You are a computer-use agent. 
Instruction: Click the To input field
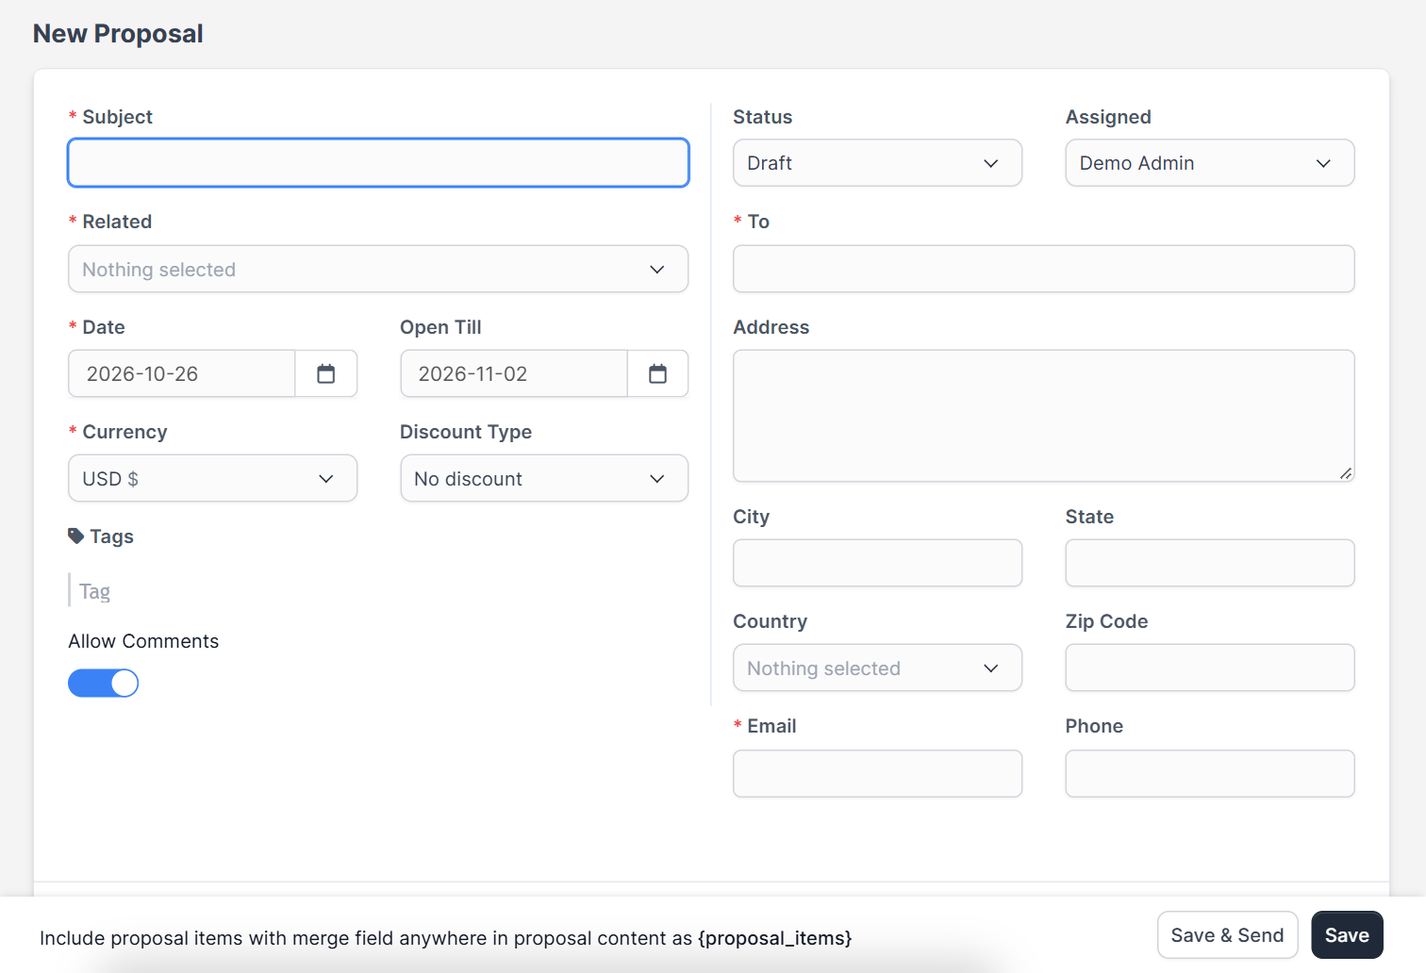pos(1044,269)
